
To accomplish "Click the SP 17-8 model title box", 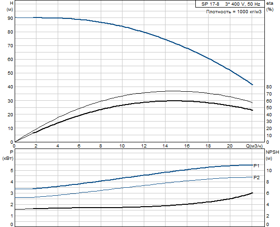I will (x=230, y=4).
